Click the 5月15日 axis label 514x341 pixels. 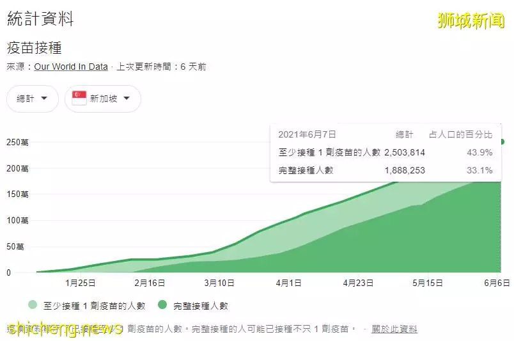(x=428, y=283)
